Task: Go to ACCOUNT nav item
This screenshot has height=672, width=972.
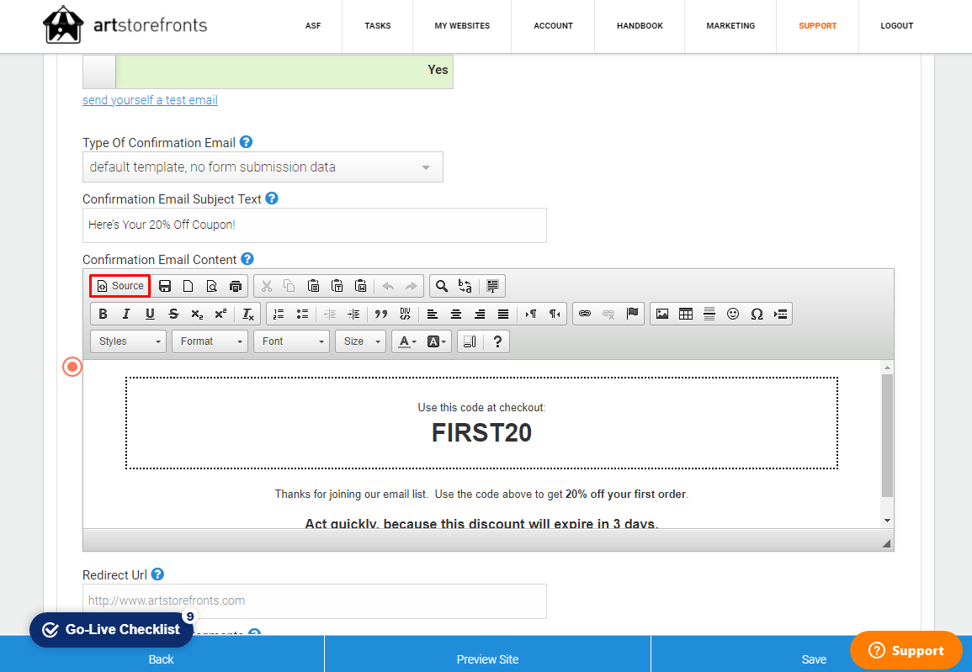Action: coord(553,26)
